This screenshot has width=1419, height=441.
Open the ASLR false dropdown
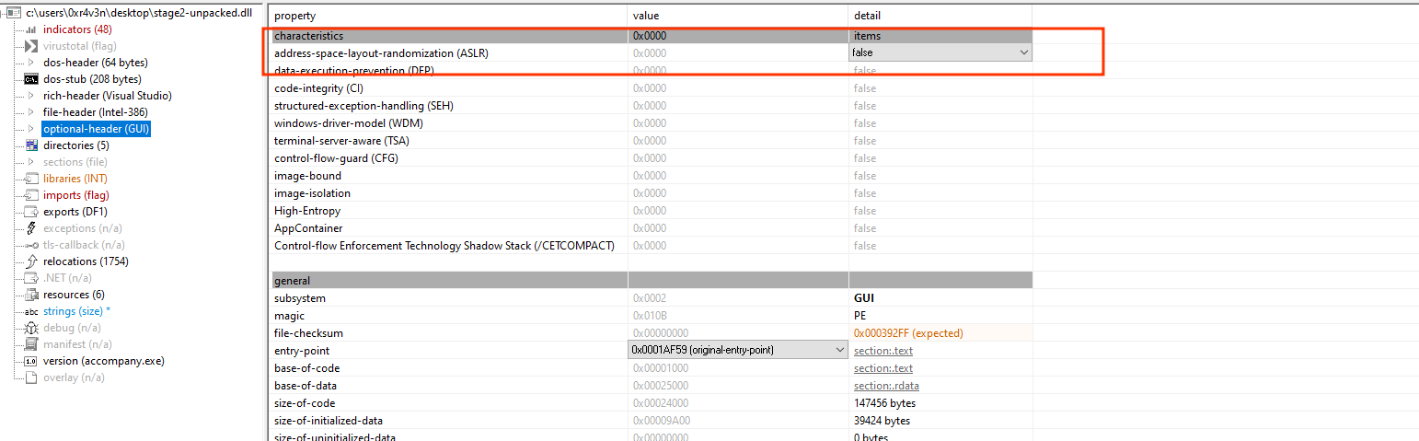1024,53
